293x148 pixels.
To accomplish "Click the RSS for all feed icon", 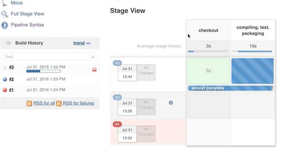I will pos(29,103).
